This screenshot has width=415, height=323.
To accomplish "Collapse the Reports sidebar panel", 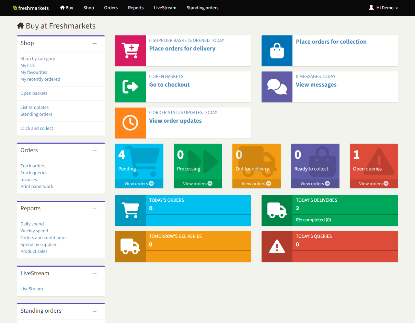I will [x=95, y=209].
